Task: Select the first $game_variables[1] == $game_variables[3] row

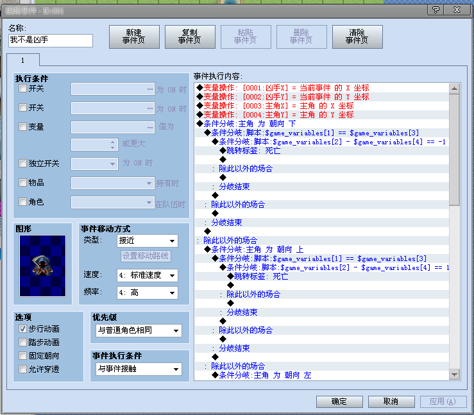Action: click(321, 133)
